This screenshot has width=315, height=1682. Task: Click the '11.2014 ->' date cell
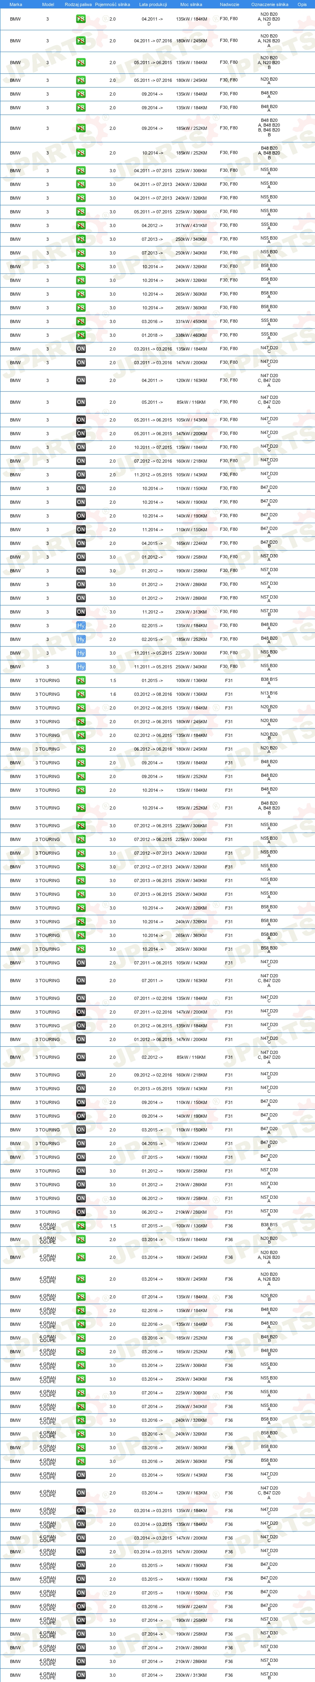click(x=153, y=530)
